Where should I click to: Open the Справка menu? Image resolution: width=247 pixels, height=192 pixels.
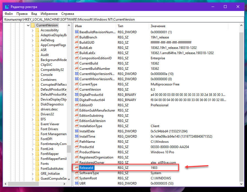click(x=68, y=14)
